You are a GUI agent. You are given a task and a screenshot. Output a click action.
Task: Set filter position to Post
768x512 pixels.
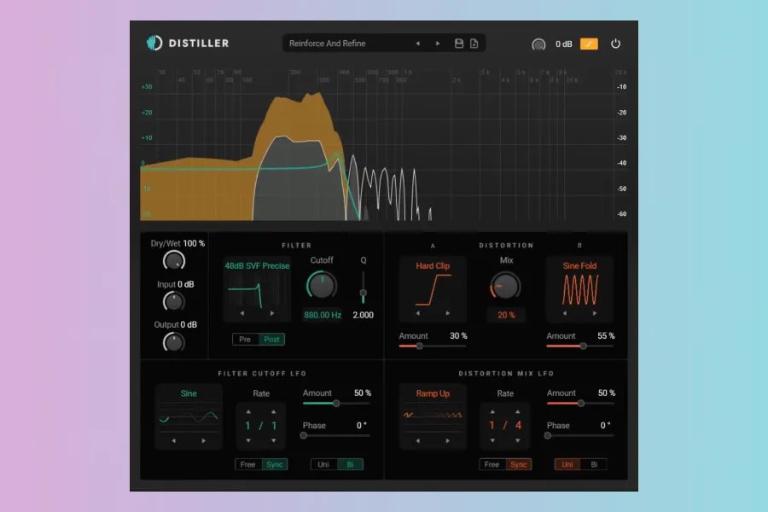pos(272,339)
